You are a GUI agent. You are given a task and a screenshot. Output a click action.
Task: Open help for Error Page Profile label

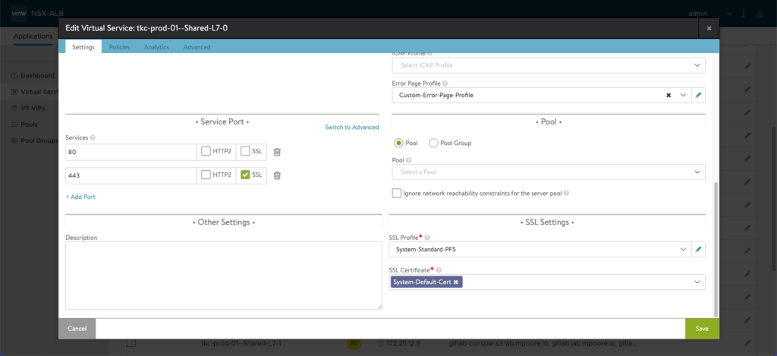tap(445, 83)
